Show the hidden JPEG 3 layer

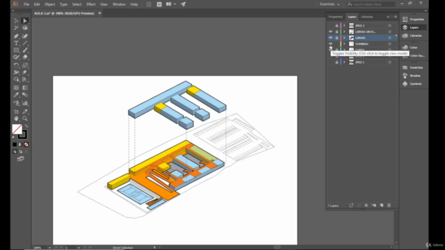pos(330,26)
